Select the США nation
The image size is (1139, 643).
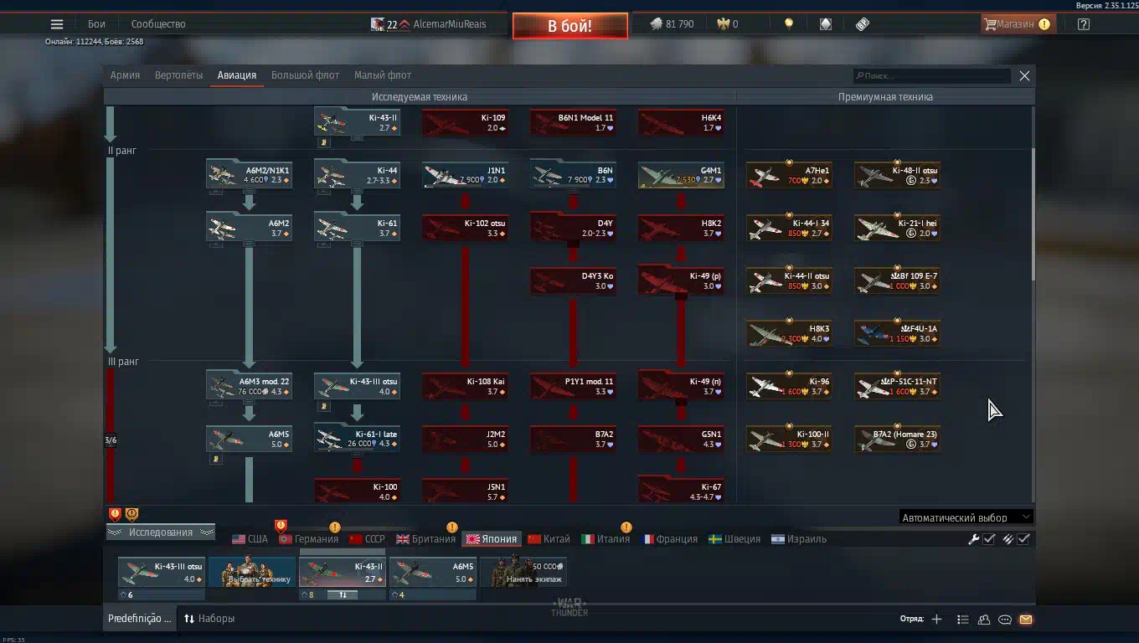[250, 539]
